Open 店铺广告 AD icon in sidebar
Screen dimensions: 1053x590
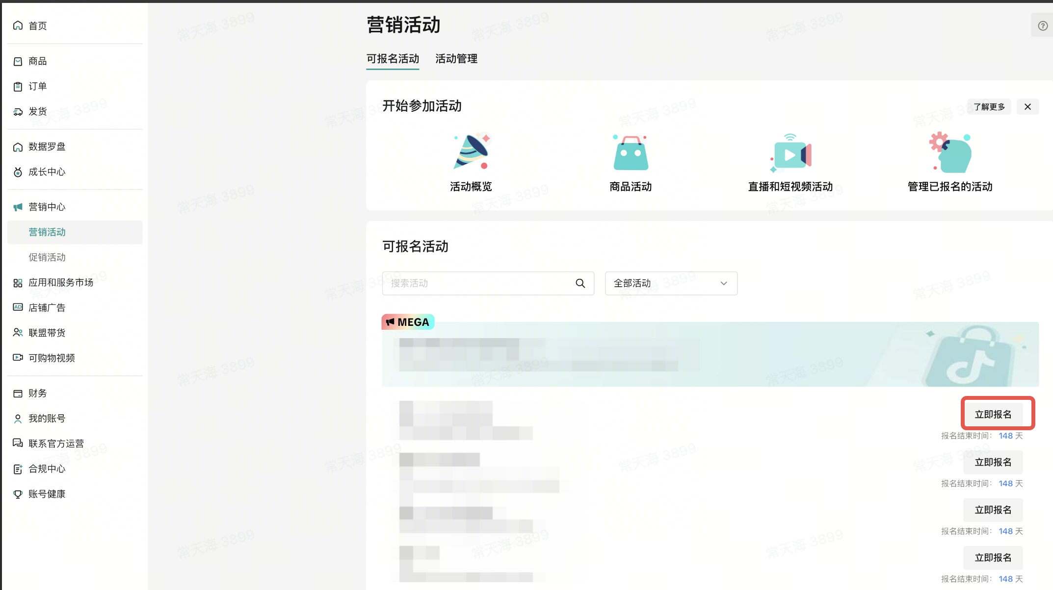18,307
